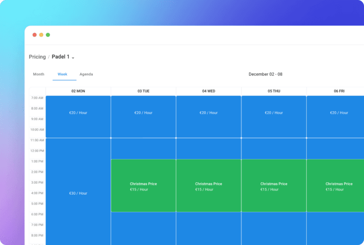Minimize the window with the yellow button
Viewport: 364px width, 245px height.
point(41,35)
